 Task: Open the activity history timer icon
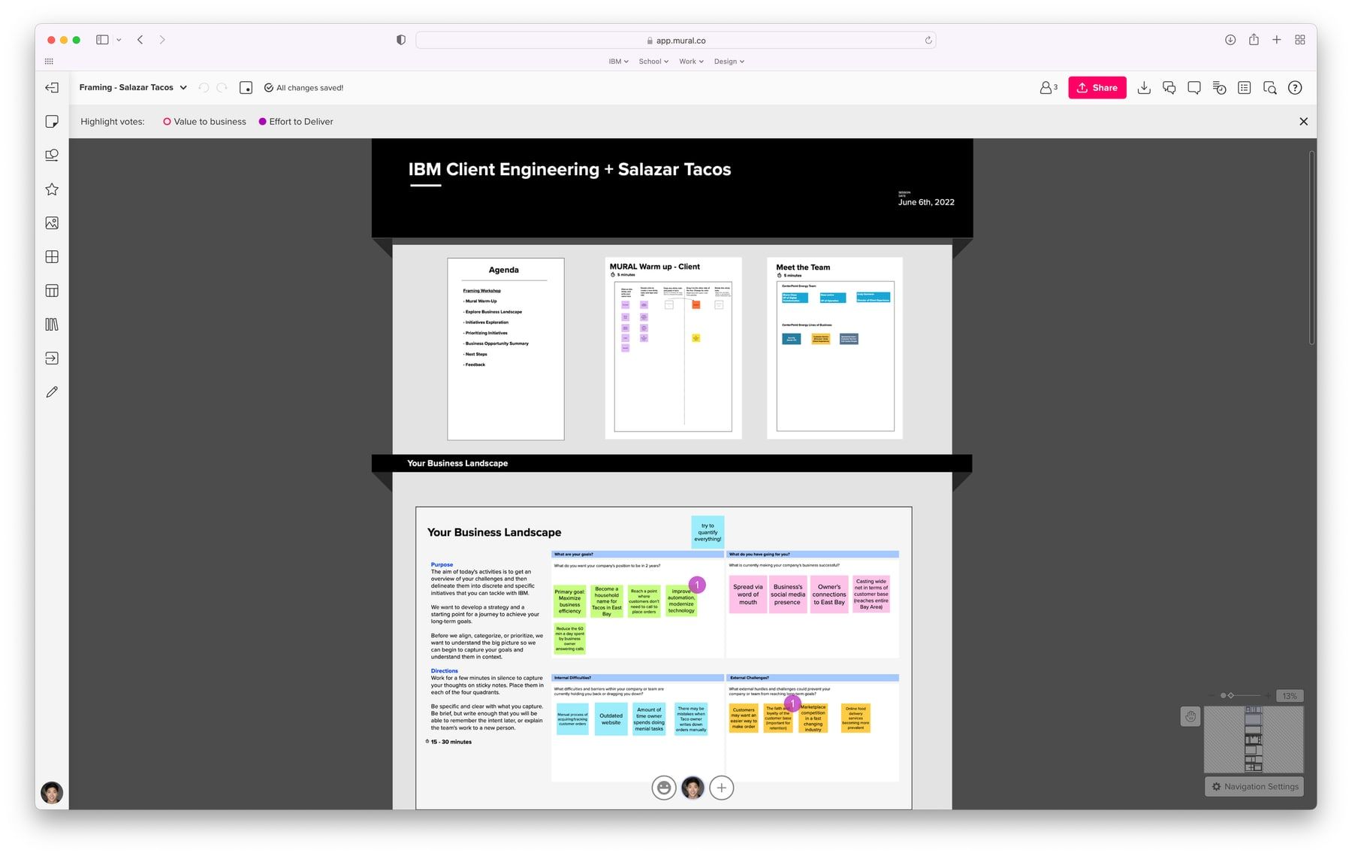coord(1219,88)
